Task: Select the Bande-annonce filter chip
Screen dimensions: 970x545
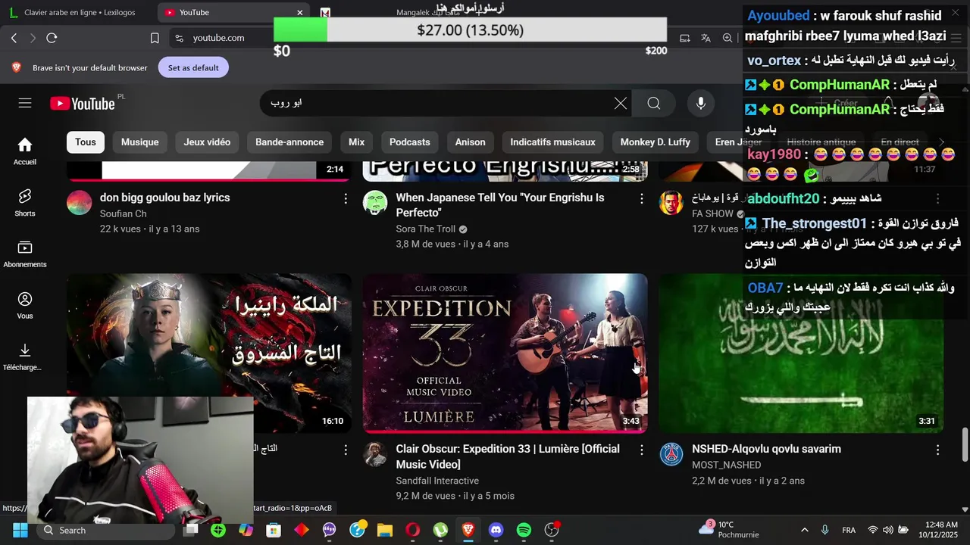Action: coord(289,142)
